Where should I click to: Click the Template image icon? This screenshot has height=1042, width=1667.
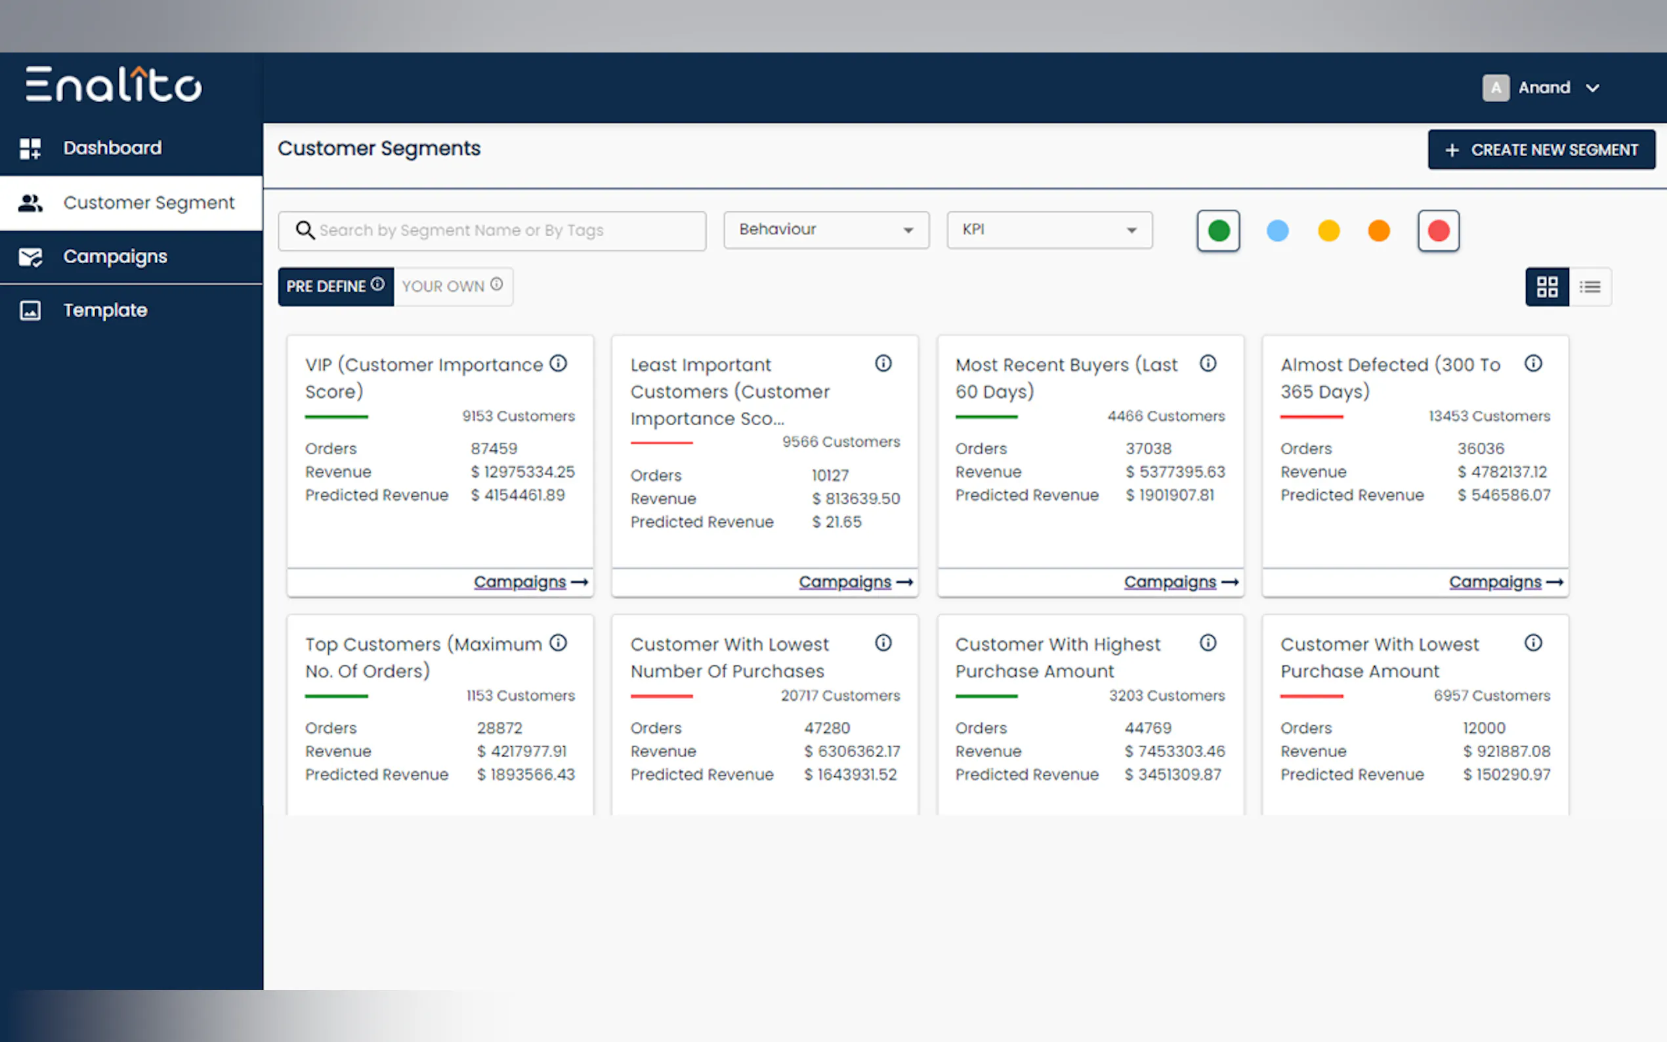[x=30, y=310]
